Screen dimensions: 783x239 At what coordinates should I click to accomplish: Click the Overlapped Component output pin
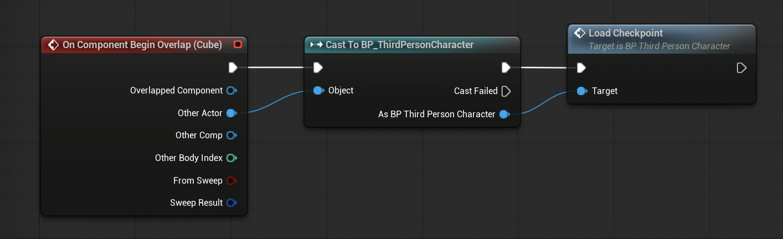pos(231,90)
